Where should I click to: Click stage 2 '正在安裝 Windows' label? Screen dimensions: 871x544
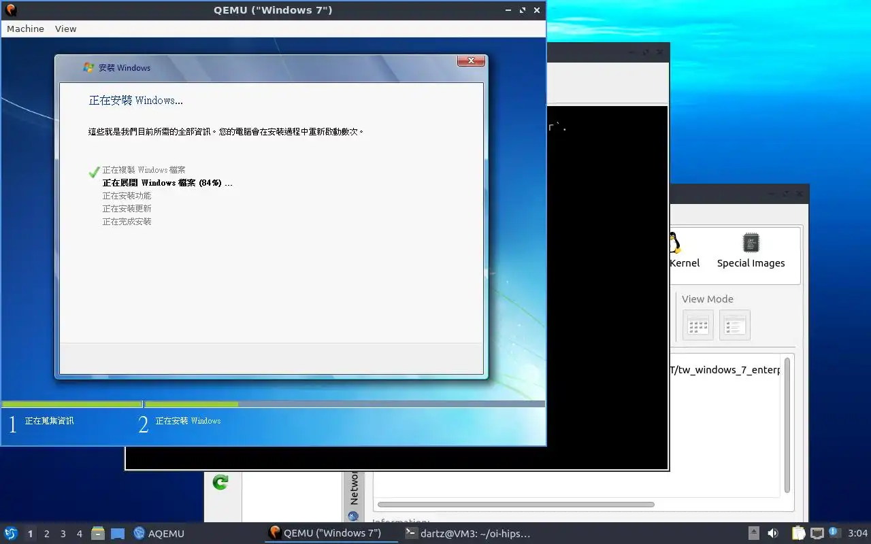[188, 421]
